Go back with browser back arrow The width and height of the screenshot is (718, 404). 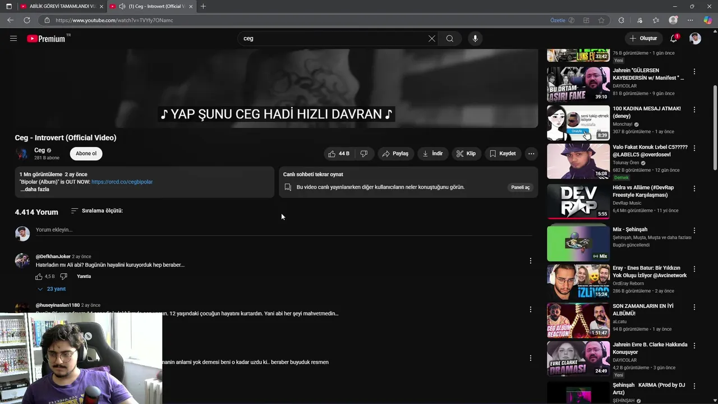[10, 20]
